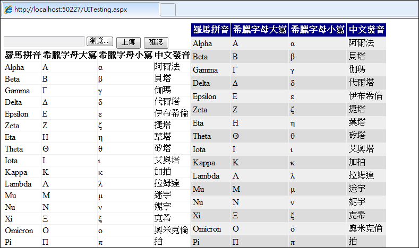Click 拉姆達 in the striped right table
Image resolution: width=419 pixels, height=248 pixels.
click(x=361, y=175)
